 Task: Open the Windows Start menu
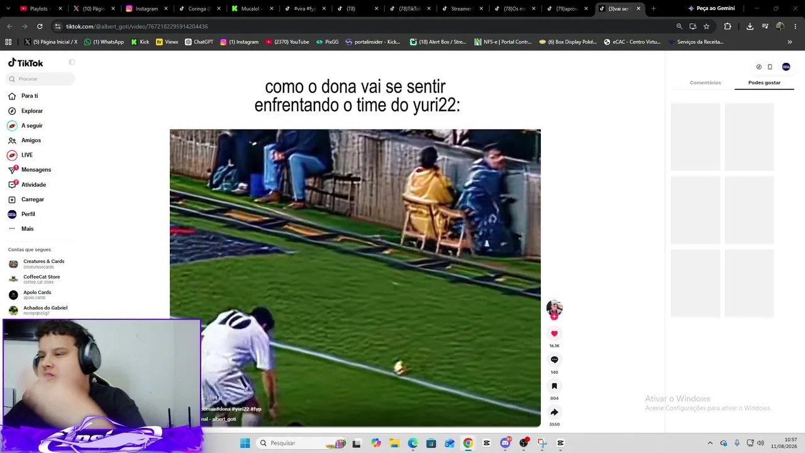click(x=245, y=443)
